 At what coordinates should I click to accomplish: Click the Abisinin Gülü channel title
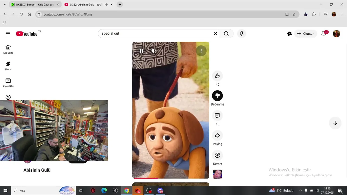tap(37, 170)
